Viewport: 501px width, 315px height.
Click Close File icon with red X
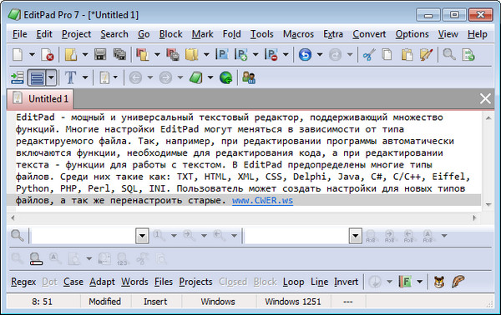click(48, 54)
